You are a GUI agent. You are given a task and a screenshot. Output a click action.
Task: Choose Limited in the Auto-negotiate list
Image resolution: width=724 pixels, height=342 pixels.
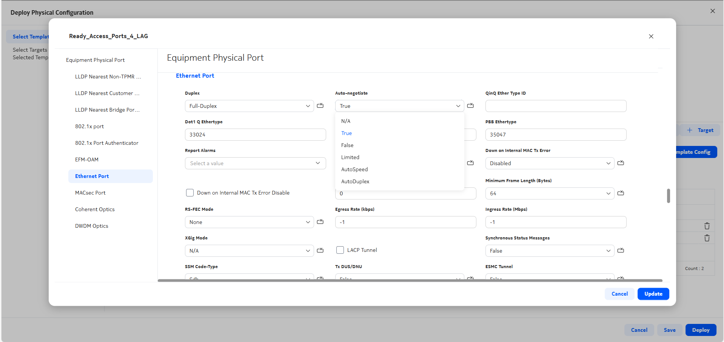(x=350, y=157)
